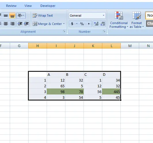
Task: Select the Center horizontal alignment icon
Action: 6,24
